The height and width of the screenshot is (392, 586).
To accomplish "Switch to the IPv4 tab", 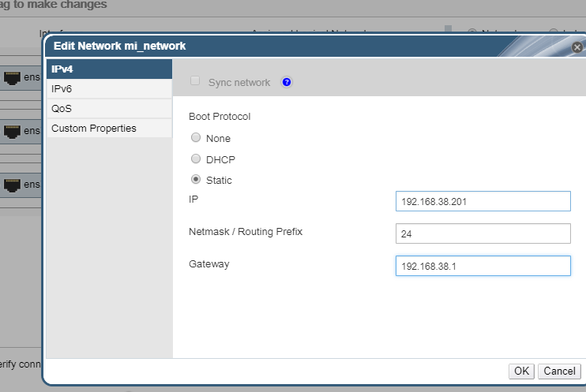I will click(x=110, y=69).
